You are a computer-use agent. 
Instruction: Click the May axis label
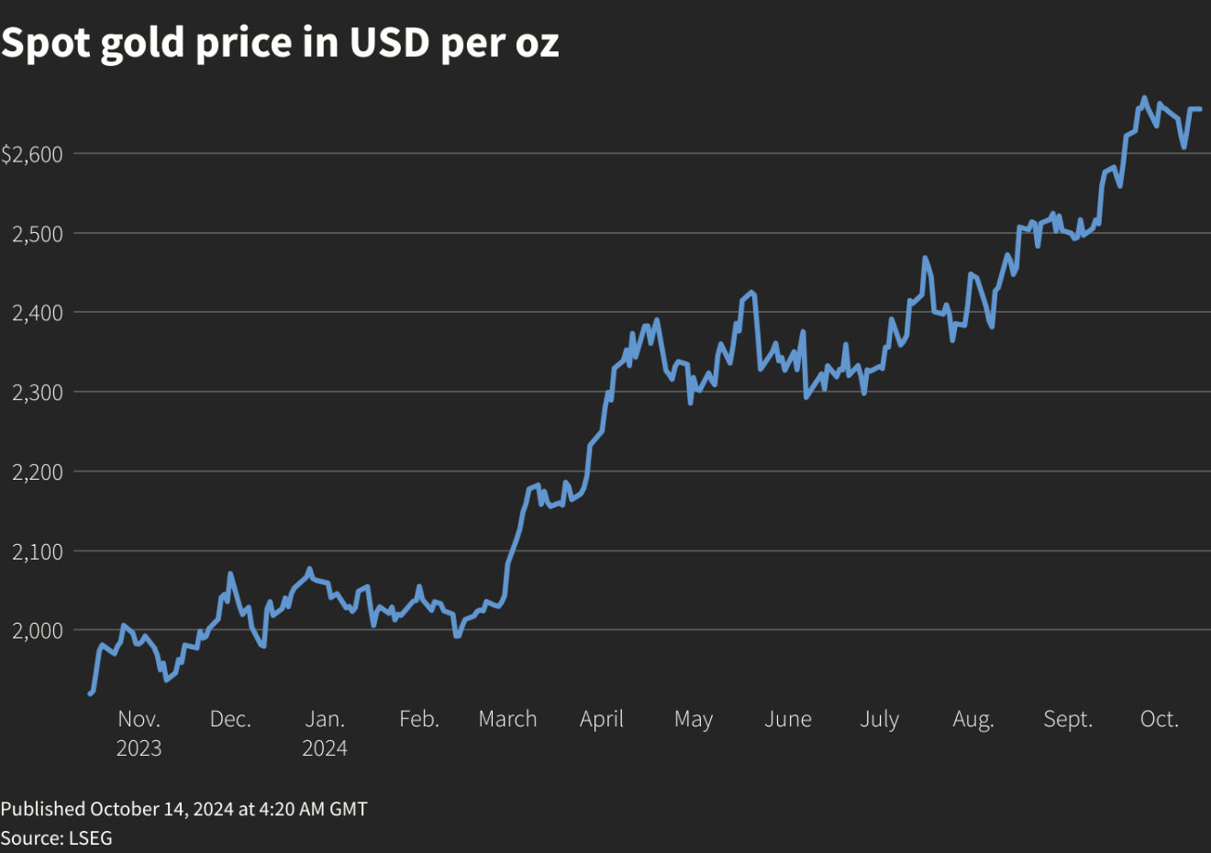tap(694, 720)
